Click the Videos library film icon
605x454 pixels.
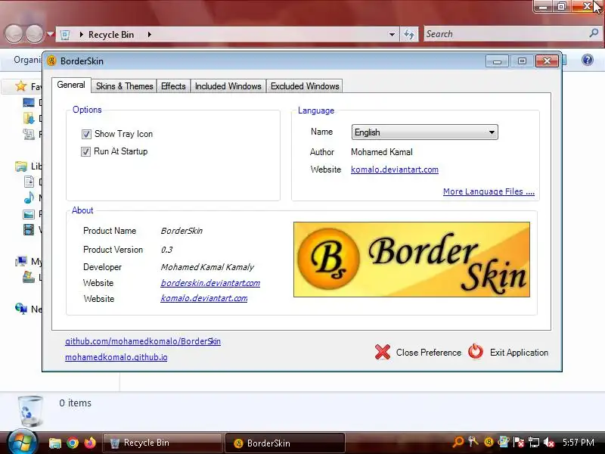coord(29,230)
